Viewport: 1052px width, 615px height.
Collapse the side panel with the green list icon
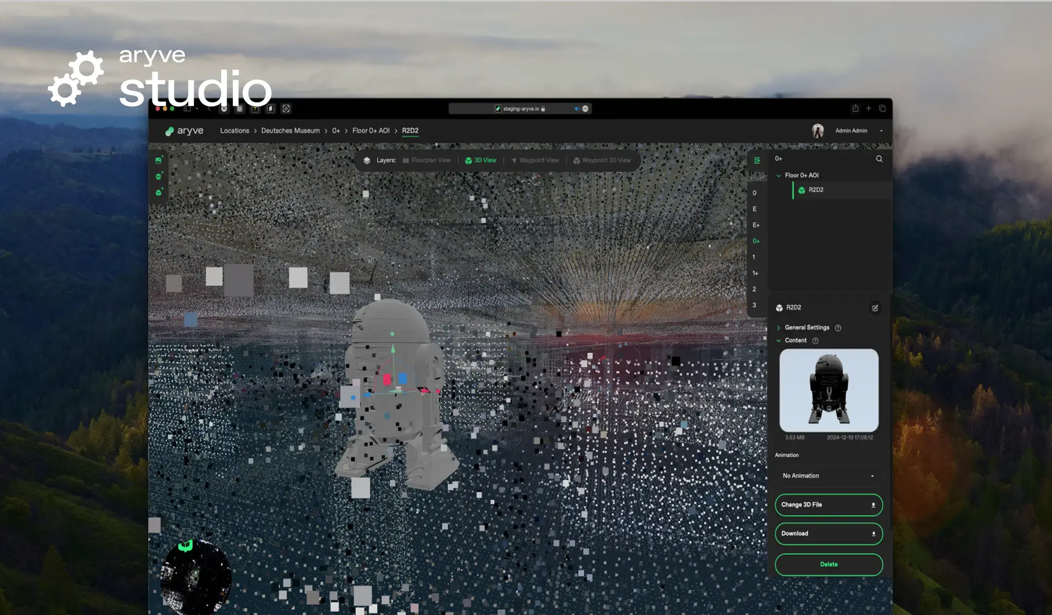756,160
